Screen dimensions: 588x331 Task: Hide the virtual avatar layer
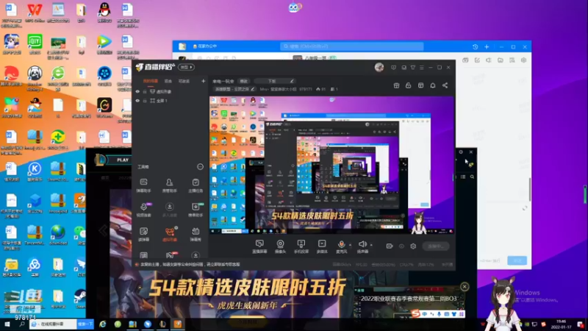tap(137, 91)
